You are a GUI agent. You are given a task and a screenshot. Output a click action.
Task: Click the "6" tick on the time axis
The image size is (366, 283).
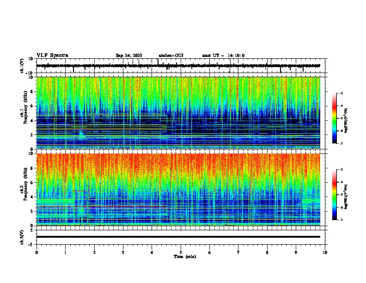(x=210, y=252)
